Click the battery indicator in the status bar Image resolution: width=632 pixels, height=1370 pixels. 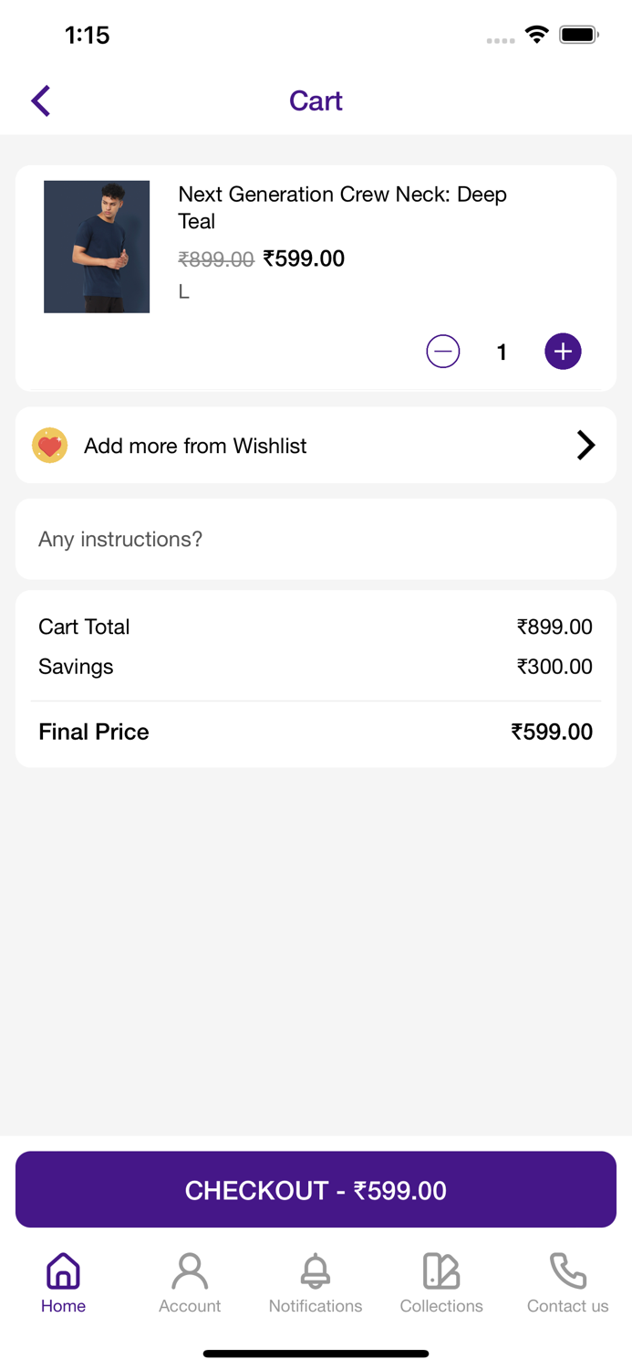[x=579, y=34]
